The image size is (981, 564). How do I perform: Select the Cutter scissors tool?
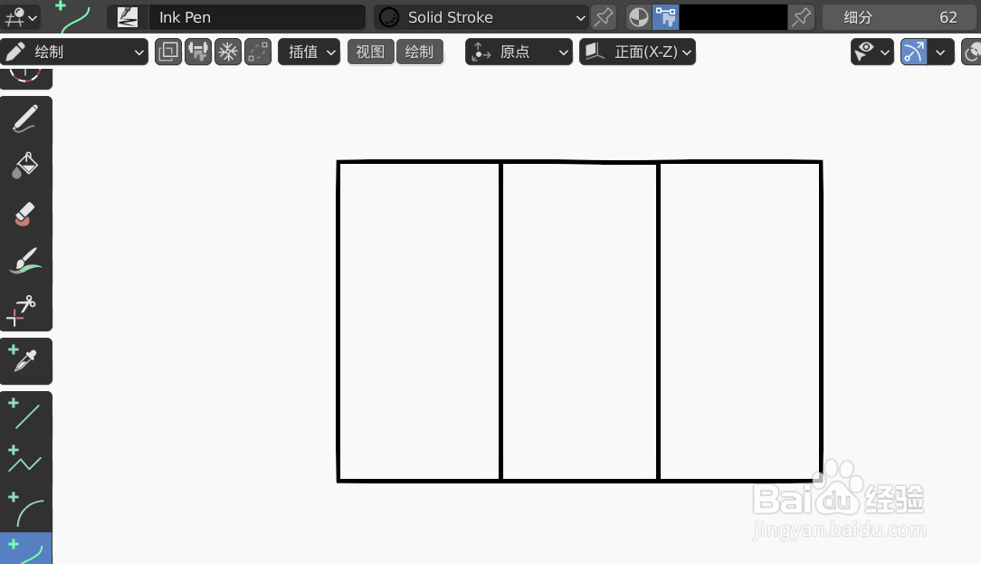[25, 308]
